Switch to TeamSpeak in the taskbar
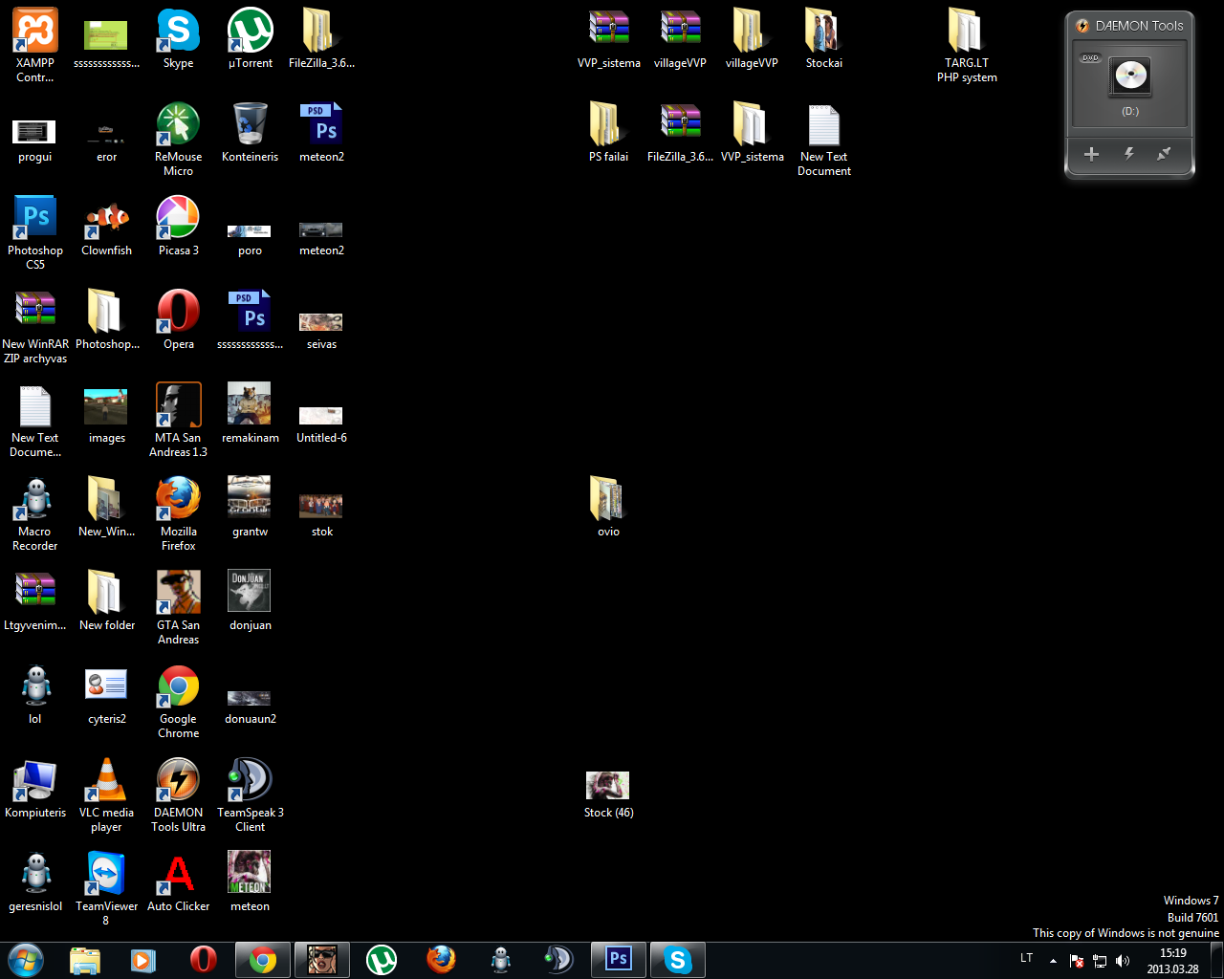 (559, 960)
